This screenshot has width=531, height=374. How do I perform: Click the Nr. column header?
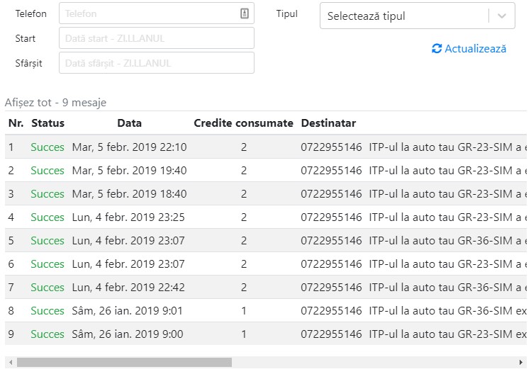(x=16, y=123)
